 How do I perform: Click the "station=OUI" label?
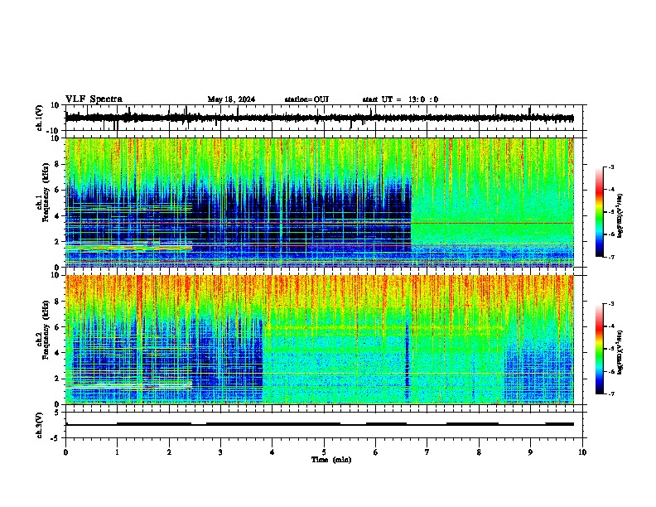306,99
